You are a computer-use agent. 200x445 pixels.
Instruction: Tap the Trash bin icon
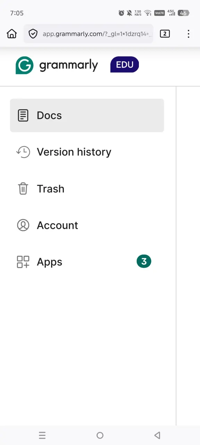[23, 189]
